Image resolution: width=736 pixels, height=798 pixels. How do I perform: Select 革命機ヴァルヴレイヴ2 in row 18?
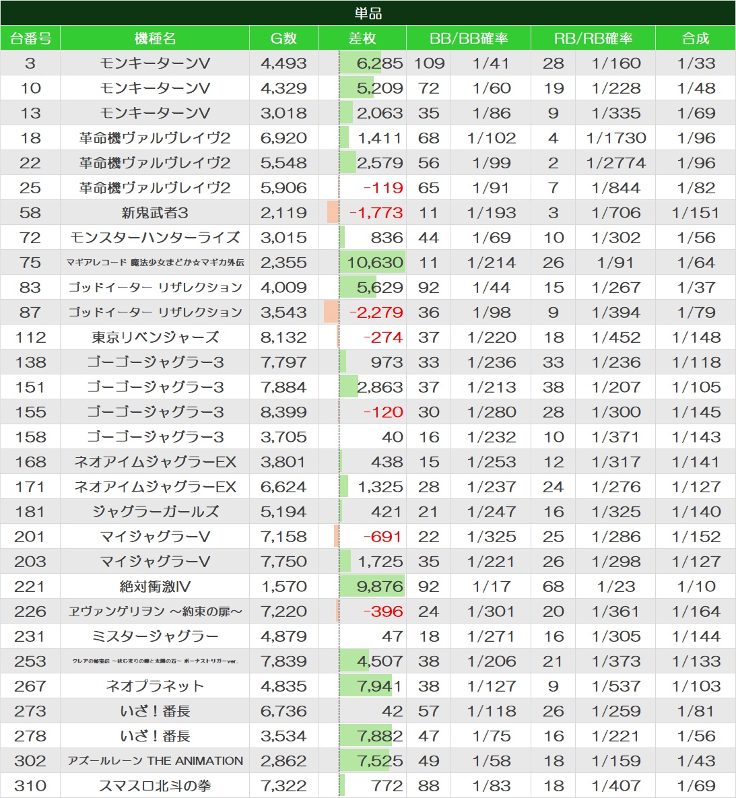tap(155, 138)
